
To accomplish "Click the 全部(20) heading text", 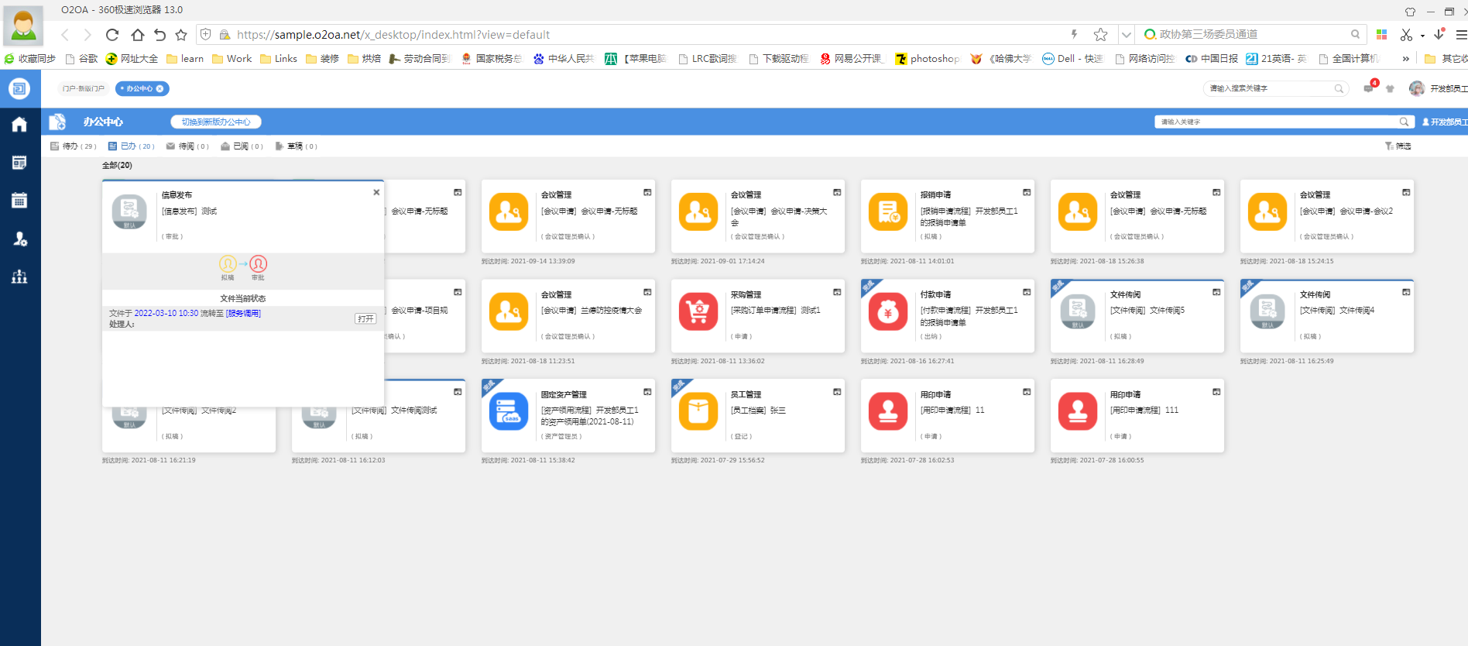I will click(x=117, y=166).
